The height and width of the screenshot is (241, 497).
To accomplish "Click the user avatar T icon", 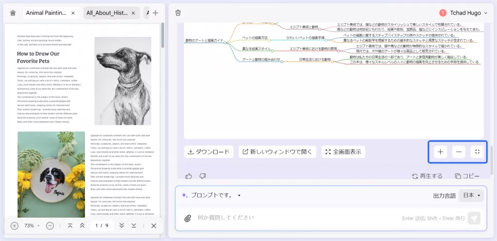I will [x=443, y=13].
